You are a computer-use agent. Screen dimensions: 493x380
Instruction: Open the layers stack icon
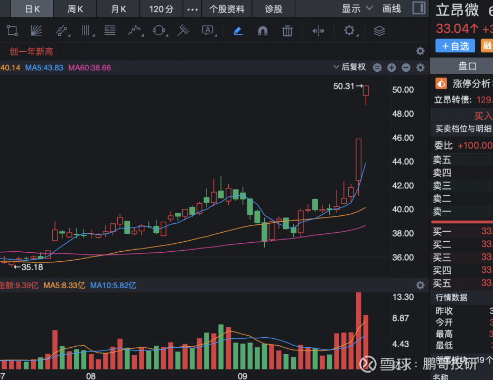click(379, 31)
